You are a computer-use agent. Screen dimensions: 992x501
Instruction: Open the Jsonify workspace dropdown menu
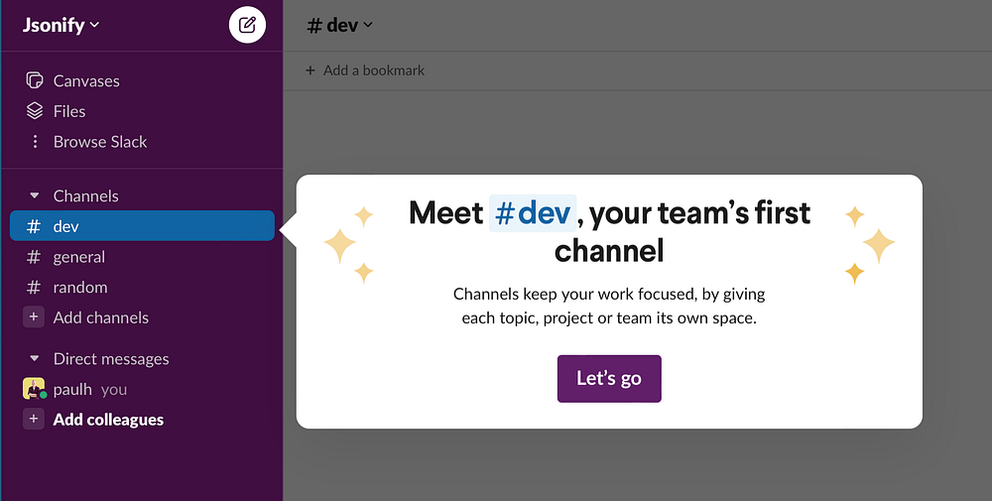coord(62,25)
